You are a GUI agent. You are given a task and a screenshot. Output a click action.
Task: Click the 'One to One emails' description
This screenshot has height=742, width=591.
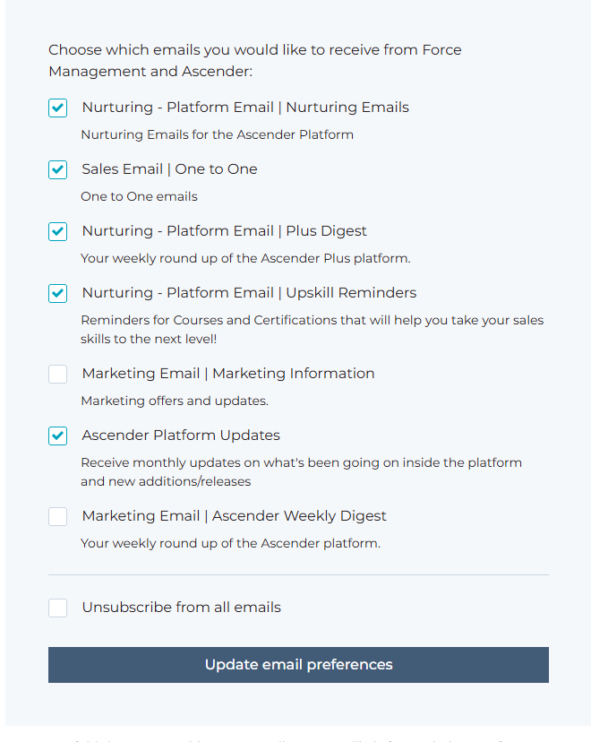coord(139,196)
